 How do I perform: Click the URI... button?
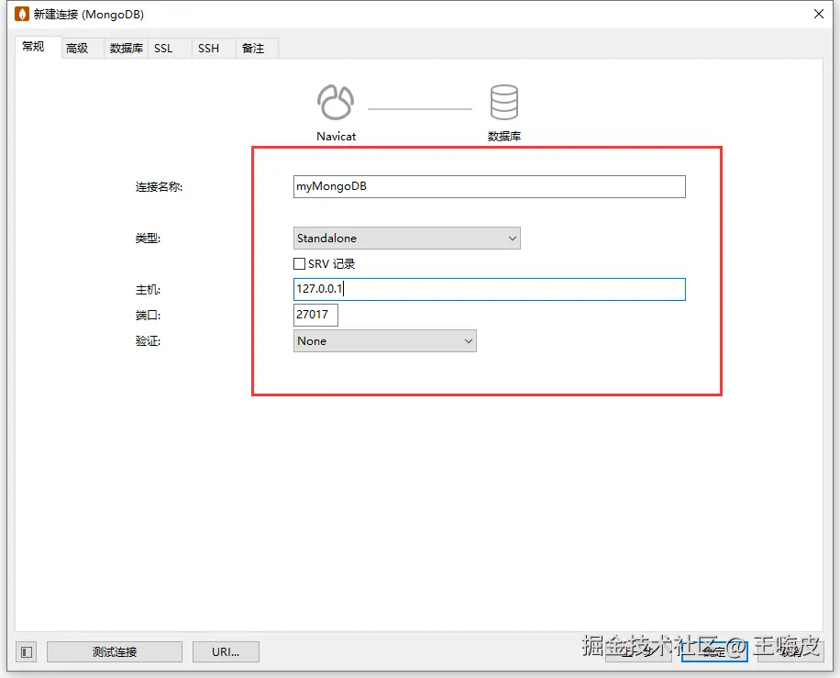click(226, 651)
